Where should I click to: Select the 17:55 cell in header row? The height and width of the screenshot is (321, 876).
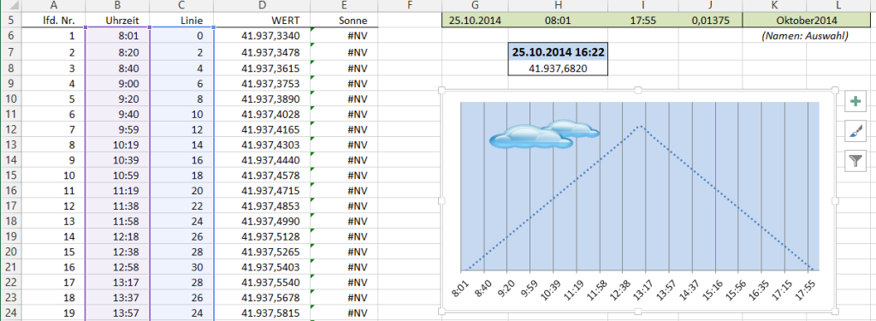pyautogui.click(x=642, y=21)
